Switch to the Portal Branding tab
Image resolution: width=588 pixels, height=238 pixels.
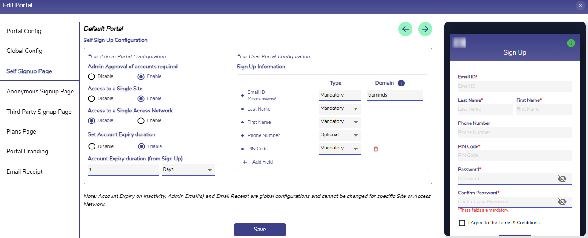coord(27,151)
